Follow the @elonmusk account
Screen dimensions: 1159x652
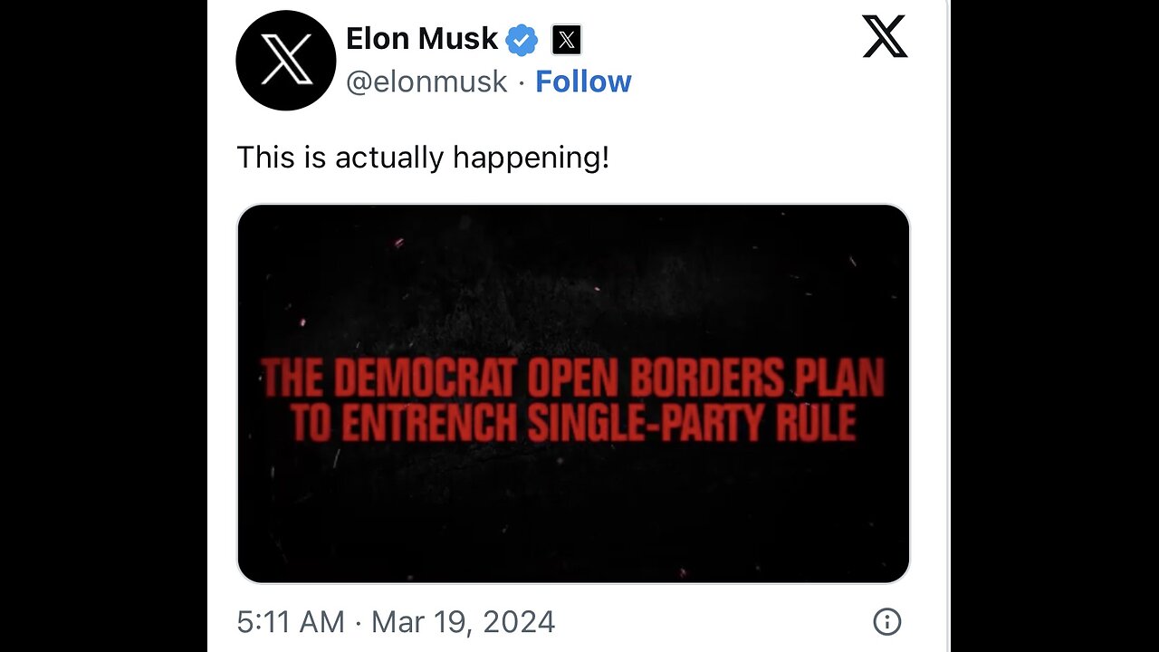583,81
